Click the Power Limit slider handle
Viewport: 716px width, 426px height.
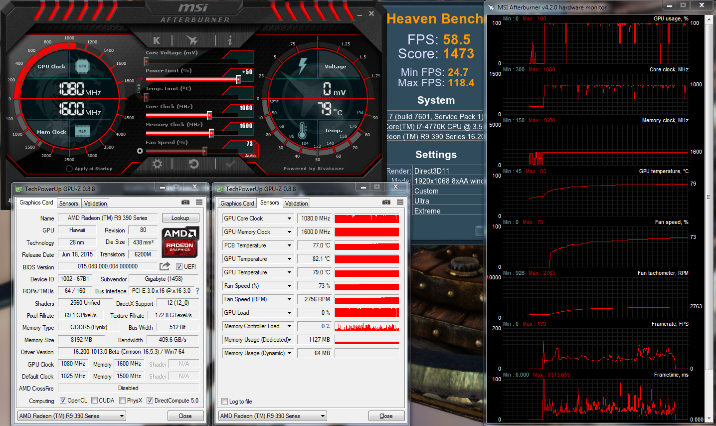238,79
